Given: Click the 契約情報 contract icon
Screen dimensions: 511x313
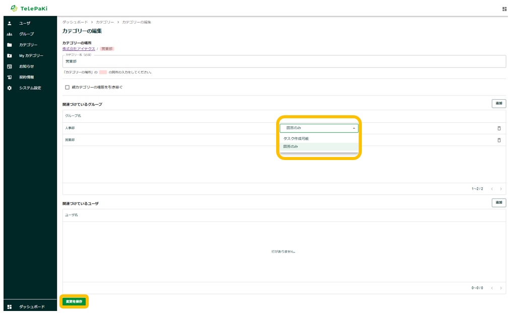Looking at the screenshot, I should pyautogui.click(x=10, y=77).
